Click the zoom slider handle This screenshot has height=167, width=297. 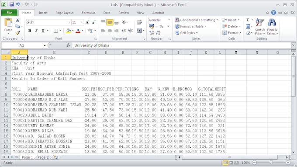pos(271,163)
